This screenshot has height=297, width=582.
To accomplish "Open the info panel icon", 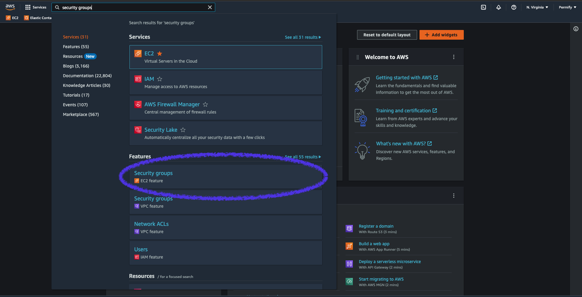I will click(x=576, y=29).
